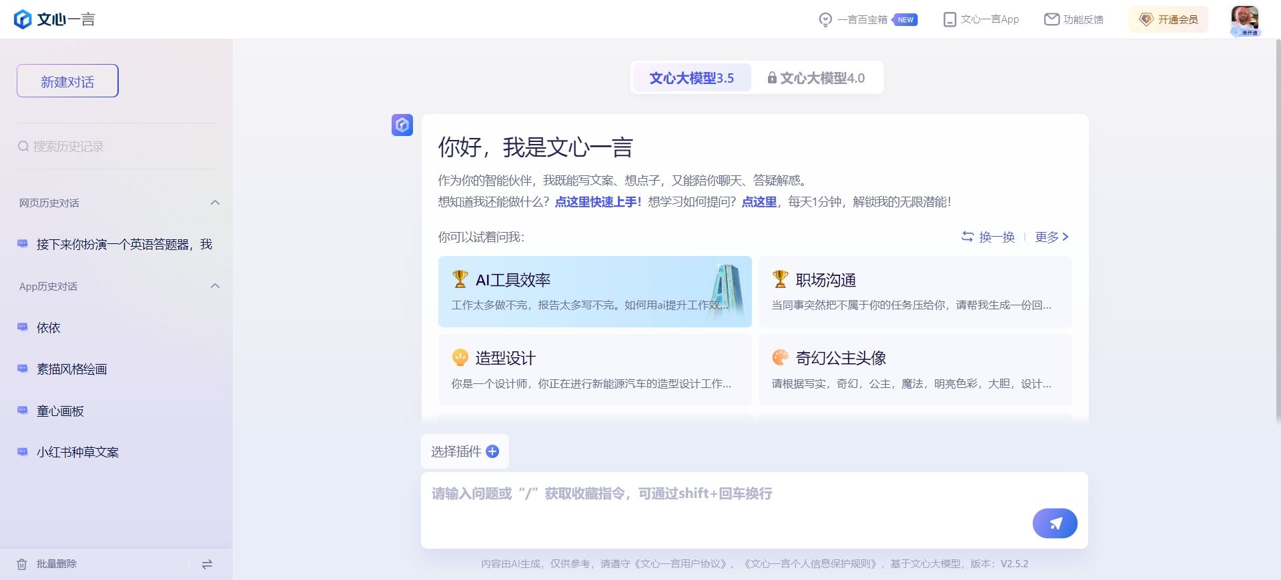
Task: Click the search magnifier icon in history
Action: pos(23,146)
